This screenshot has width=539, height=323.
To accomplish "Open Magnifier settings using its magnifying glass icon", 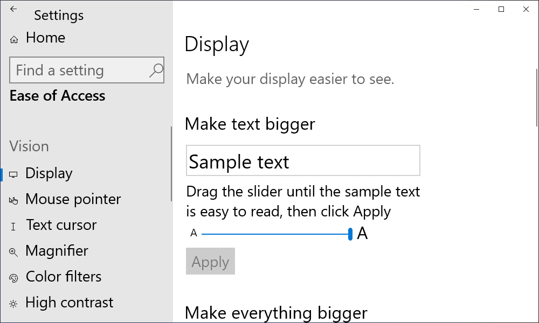I will coord(13,251).
